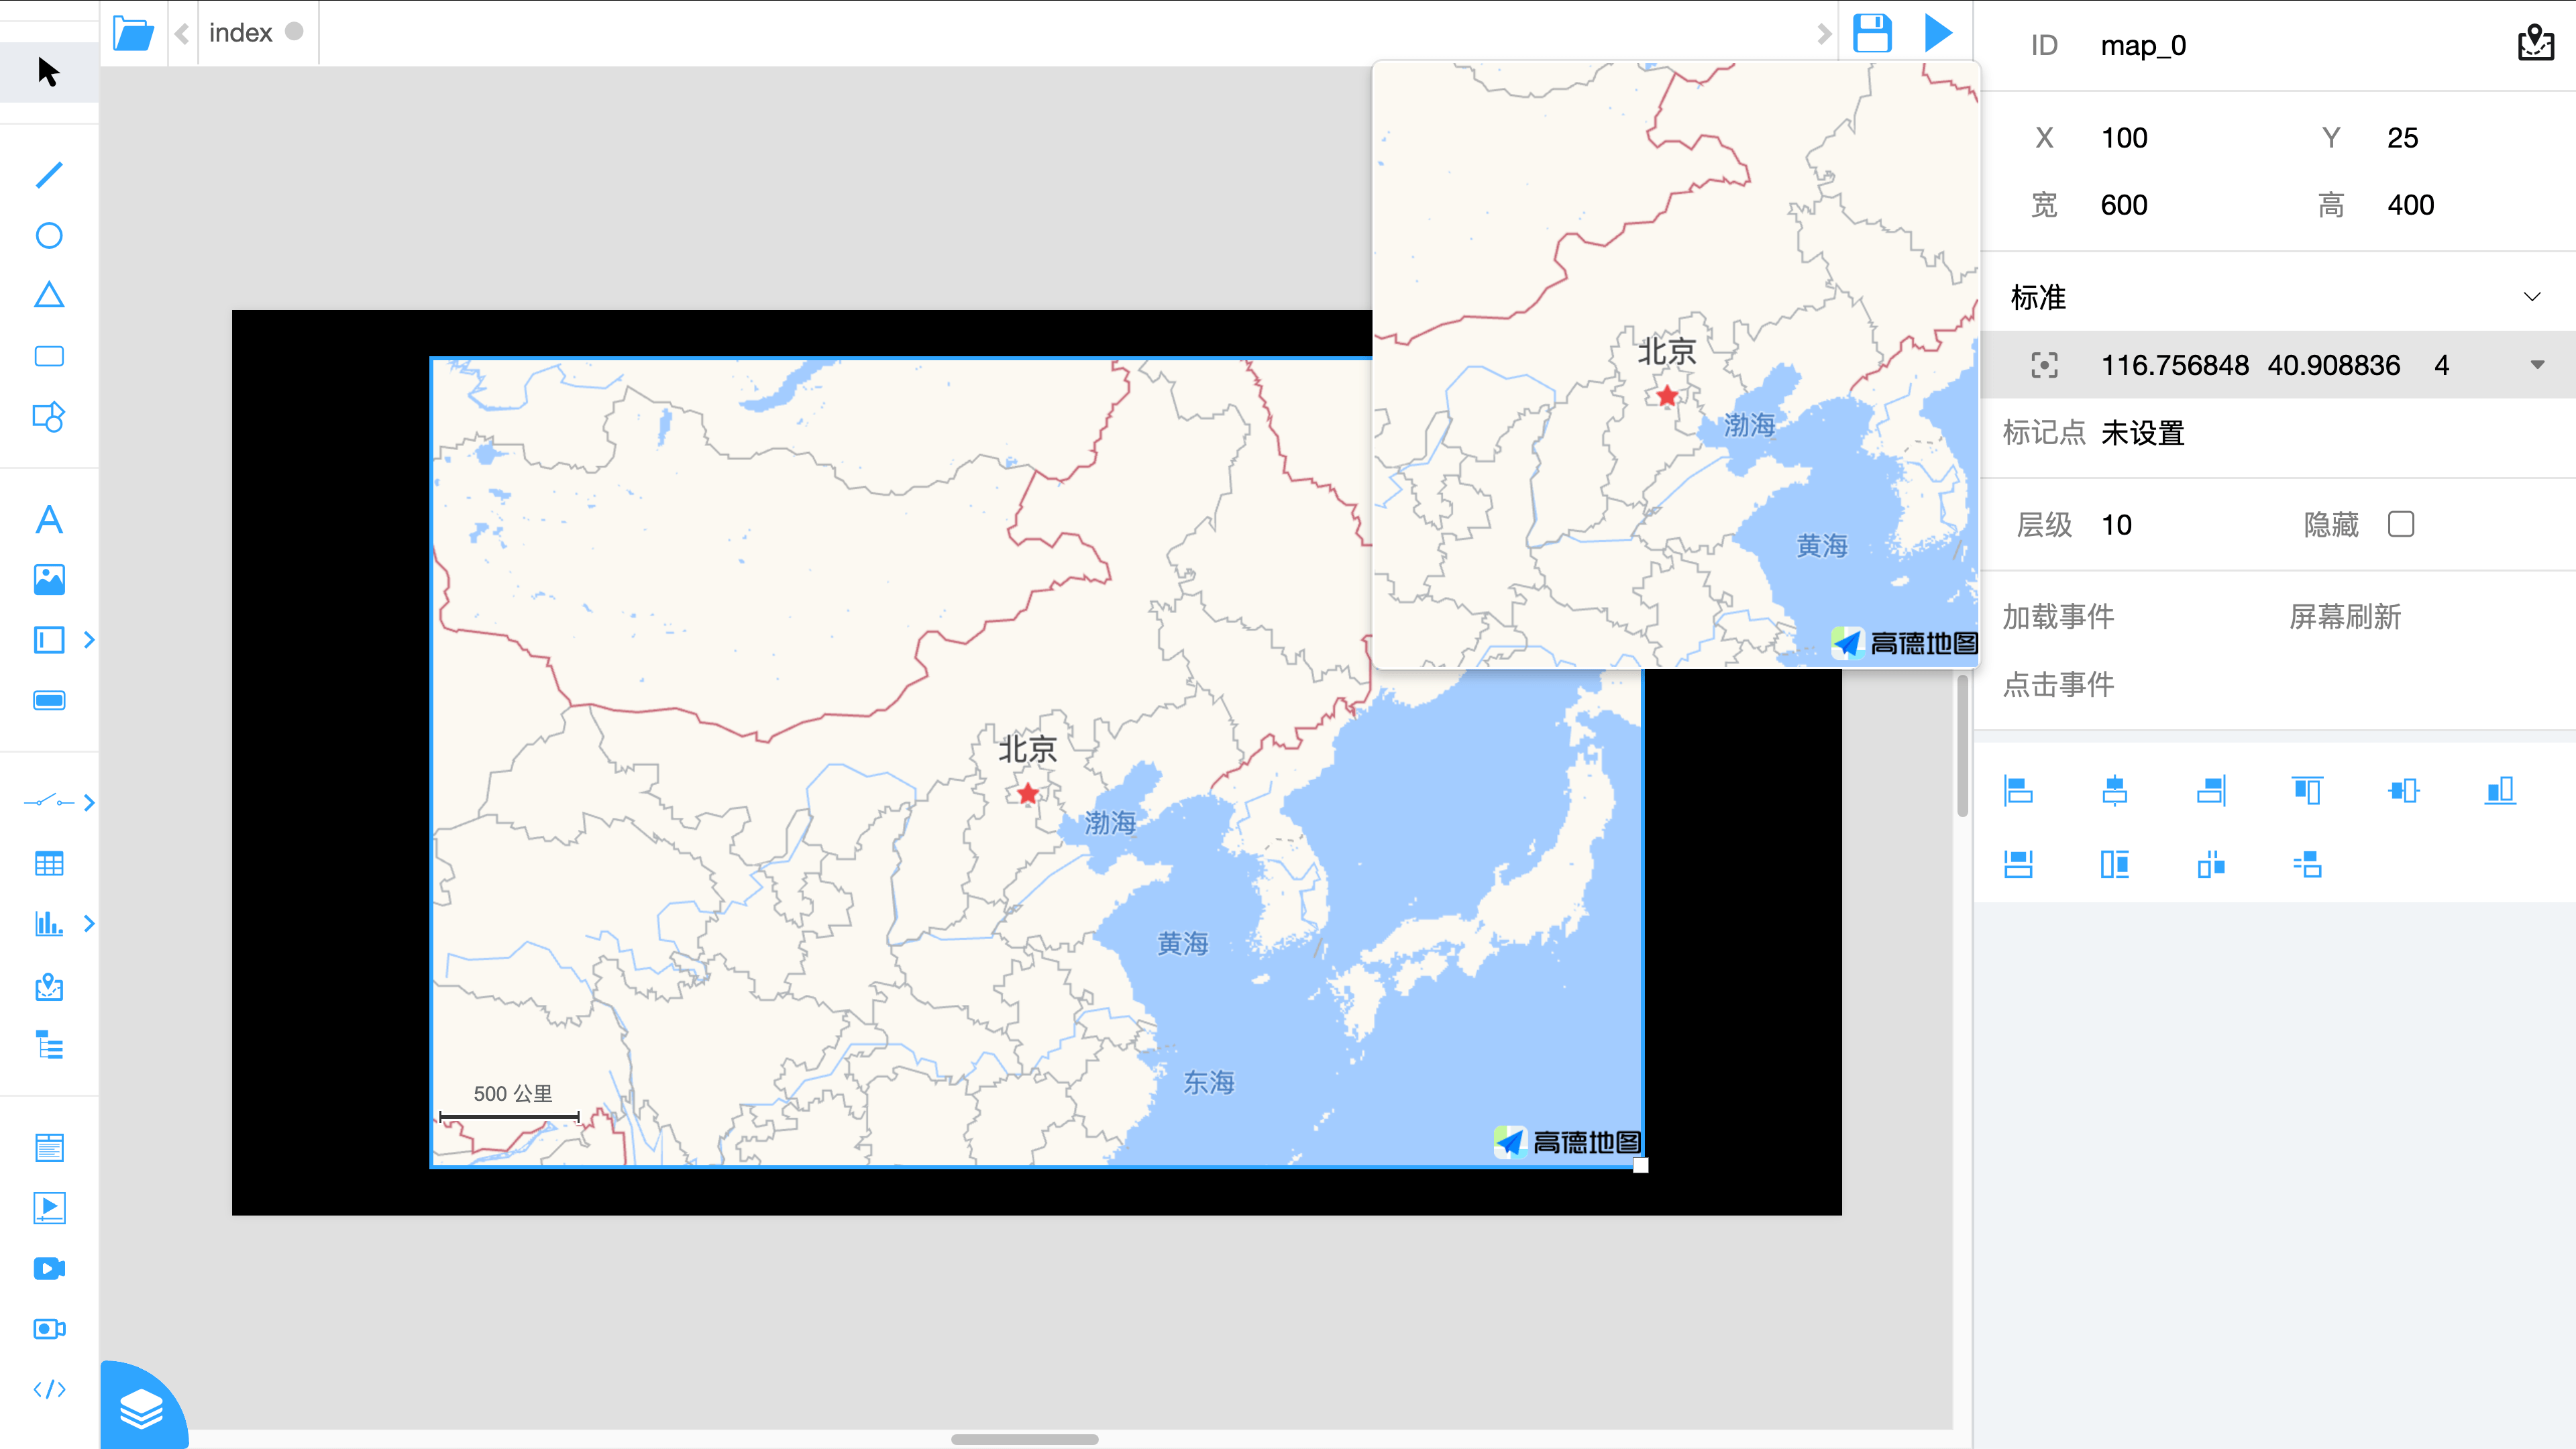Open the 加载事件 load event
Image resolution: width=2576 pixels, height=1449 pixels.
pos(2058,617)
